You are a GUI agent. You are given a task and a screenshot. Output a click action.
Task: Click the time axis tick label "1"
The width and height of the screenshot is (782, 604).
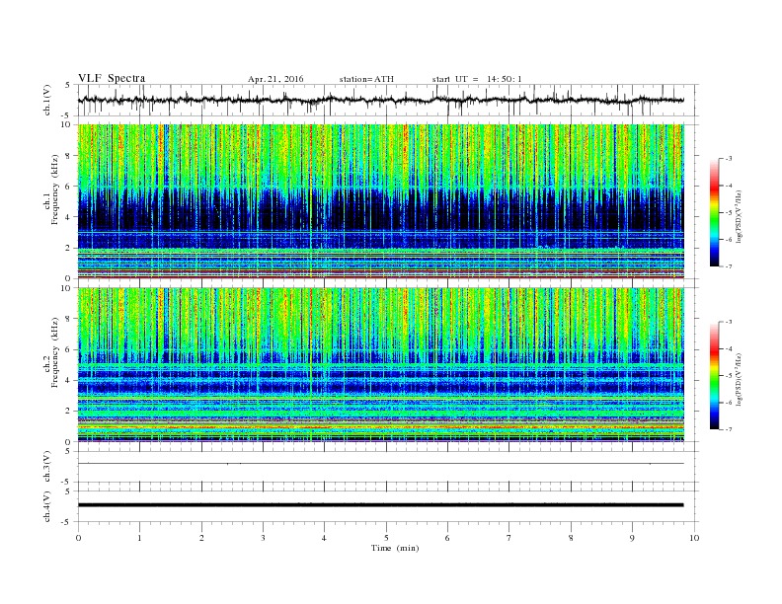tap(139, 538)
